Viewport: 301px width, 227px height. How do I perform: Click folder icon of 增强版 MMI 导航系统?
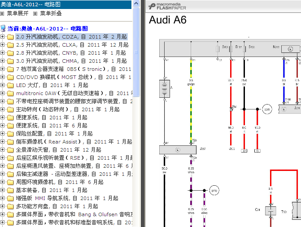tap(10, 198)
